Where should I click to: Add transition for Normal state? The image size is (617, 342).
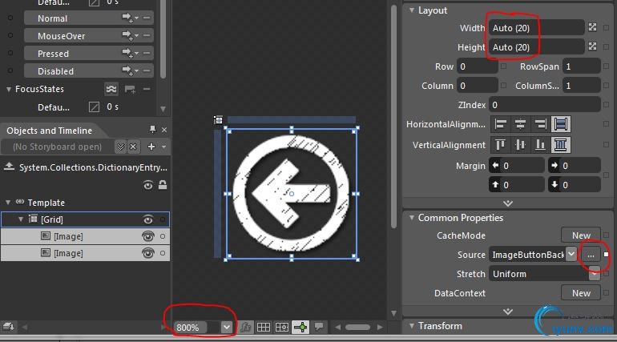tap(130, 18)
